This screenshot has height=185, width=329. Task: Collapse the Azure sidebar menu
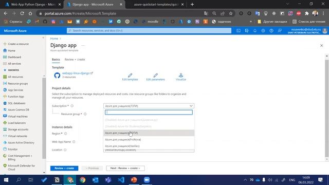[43, 38]
